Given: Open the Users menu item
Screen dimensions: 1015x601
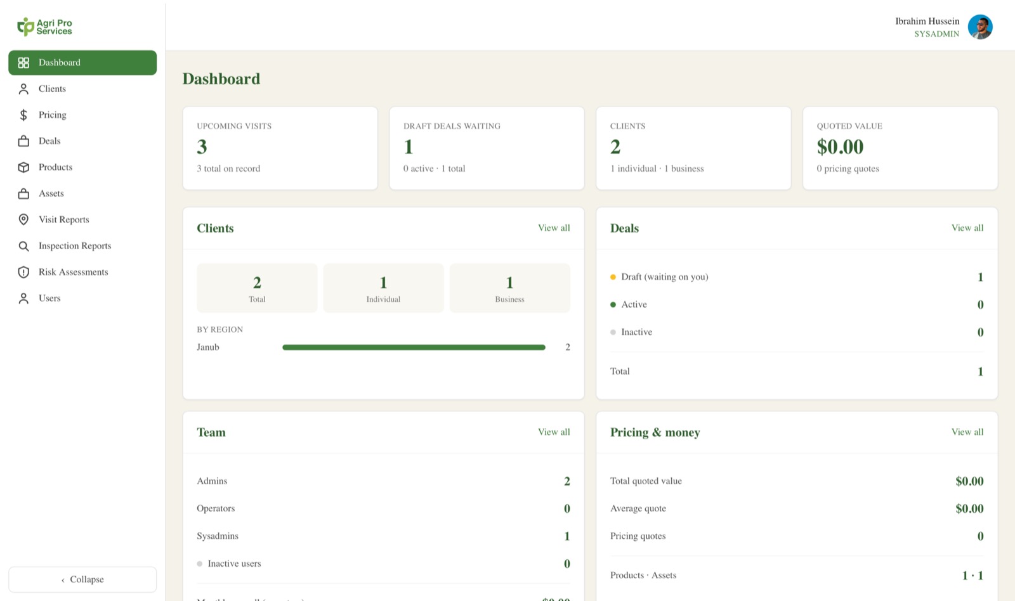Looking at the screenshot, I should [82, 298].
